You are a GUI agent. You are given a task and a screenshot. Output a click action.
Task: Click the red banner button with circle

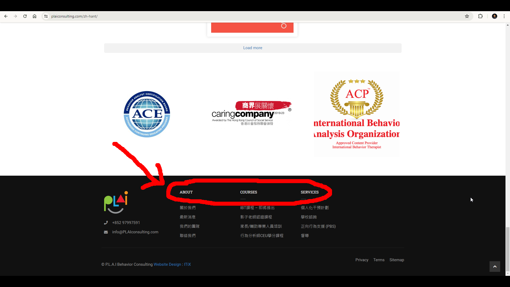(x=252, y=28)
